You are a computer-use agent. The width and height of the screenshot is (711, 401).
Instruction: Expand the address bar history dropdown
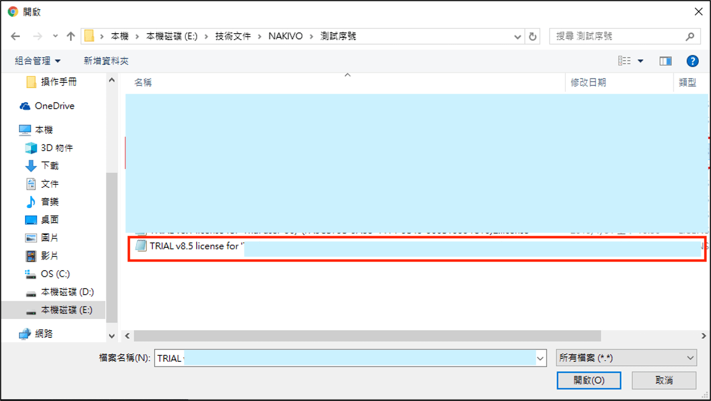pos(517,37)
